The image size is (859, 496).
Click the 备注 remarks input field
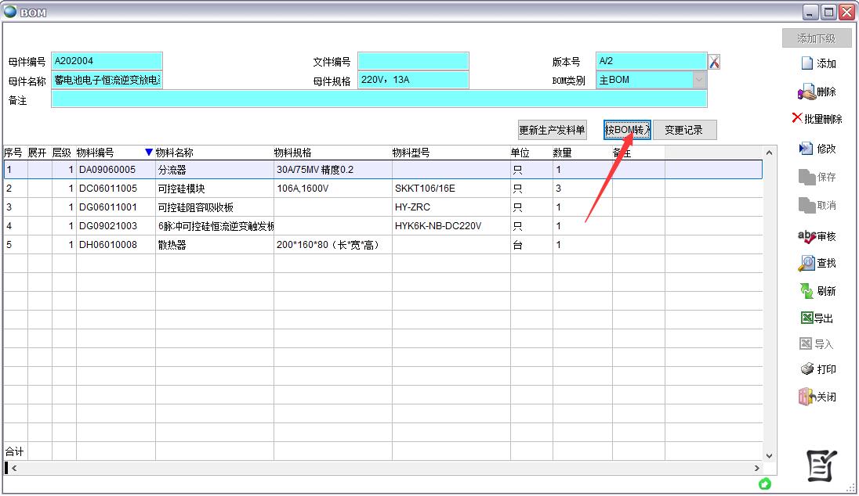tap(379, 99)
